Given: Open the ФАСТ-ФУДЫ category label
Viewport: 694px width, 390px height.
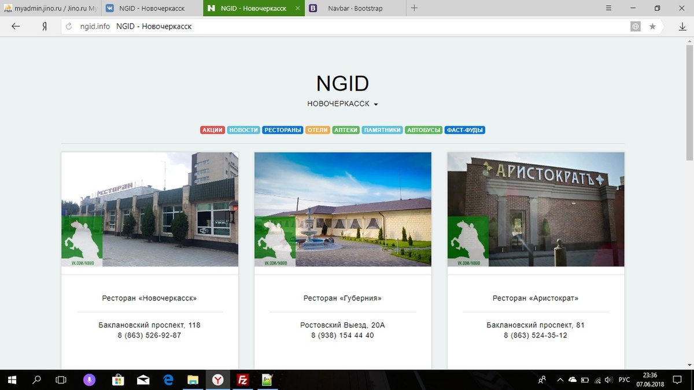Looking at the screenshot, I should [465, 130].
